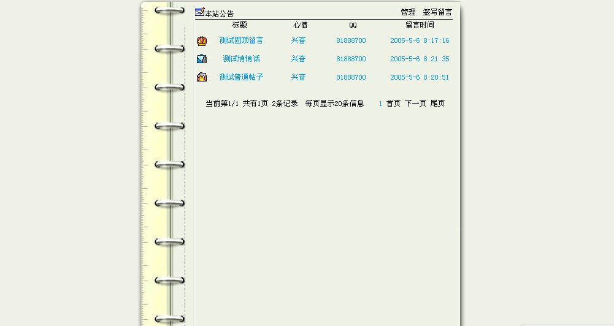The width and height of the screenshot is (614, 326).
Task: Click the open letter icon for 测试普通帖子
Action: 202,77
